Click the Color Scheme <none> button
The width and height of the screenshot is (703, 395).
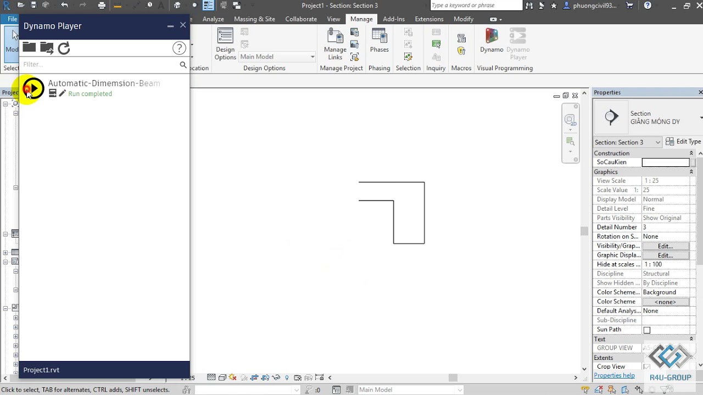[665, 302]
